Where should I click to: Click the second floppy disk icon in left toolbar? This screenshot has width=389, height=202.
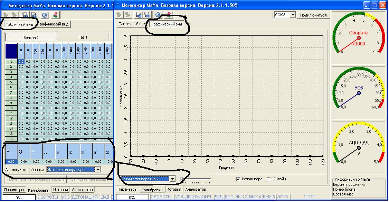(x=34, y=15)
